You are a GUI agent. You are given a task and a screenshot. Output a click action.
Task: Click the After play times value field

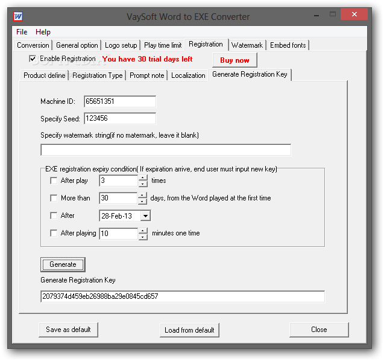tap(119, 180)
